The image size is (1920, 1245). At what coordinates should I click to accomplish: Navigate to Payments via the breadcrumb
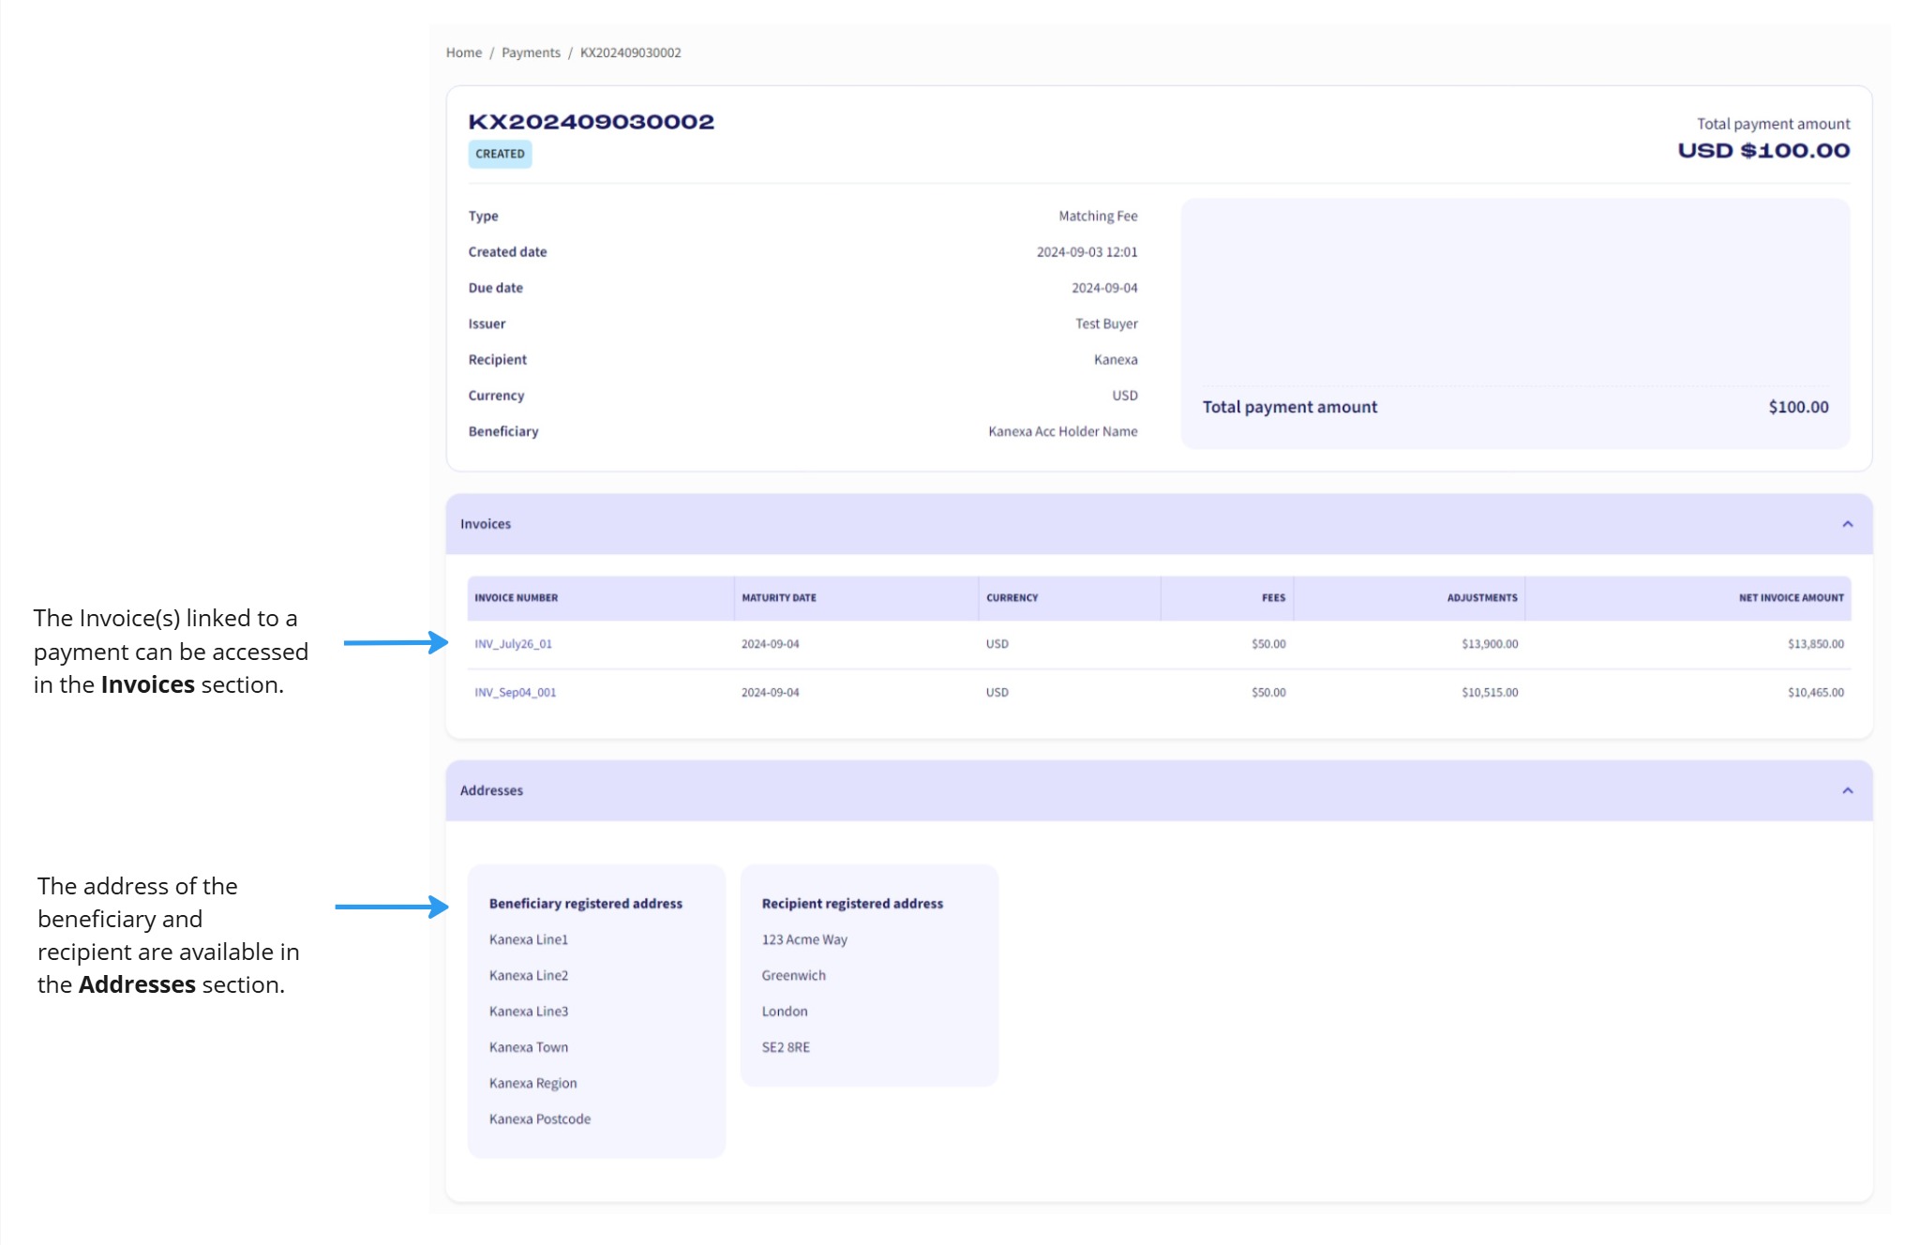click(x=531, y=52)
